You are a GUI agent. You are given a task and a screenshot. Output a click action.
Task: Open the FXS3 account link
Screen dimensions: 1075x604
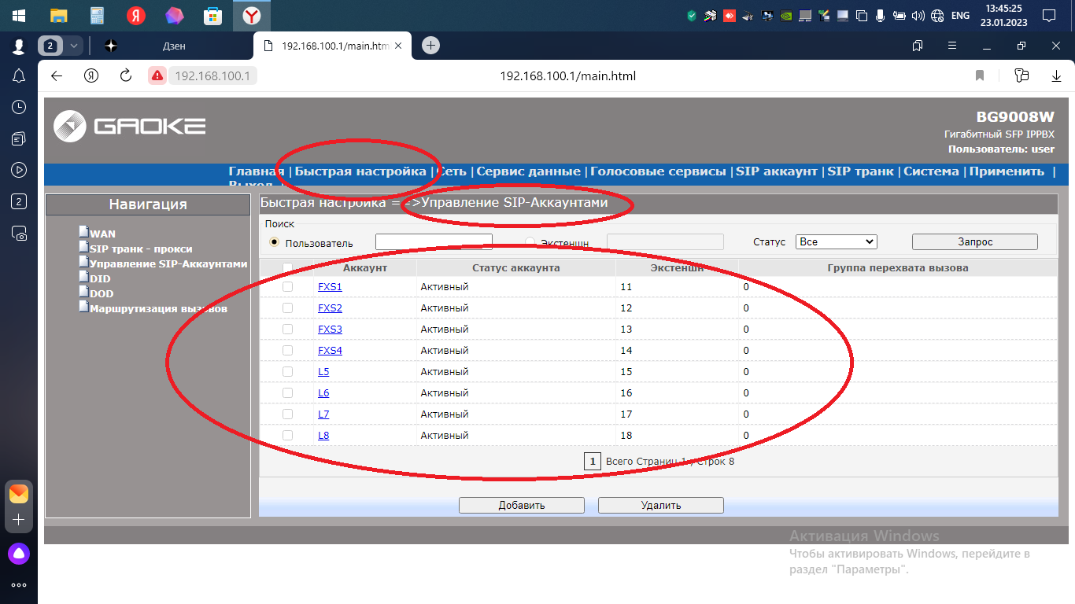tap(330, 330)
